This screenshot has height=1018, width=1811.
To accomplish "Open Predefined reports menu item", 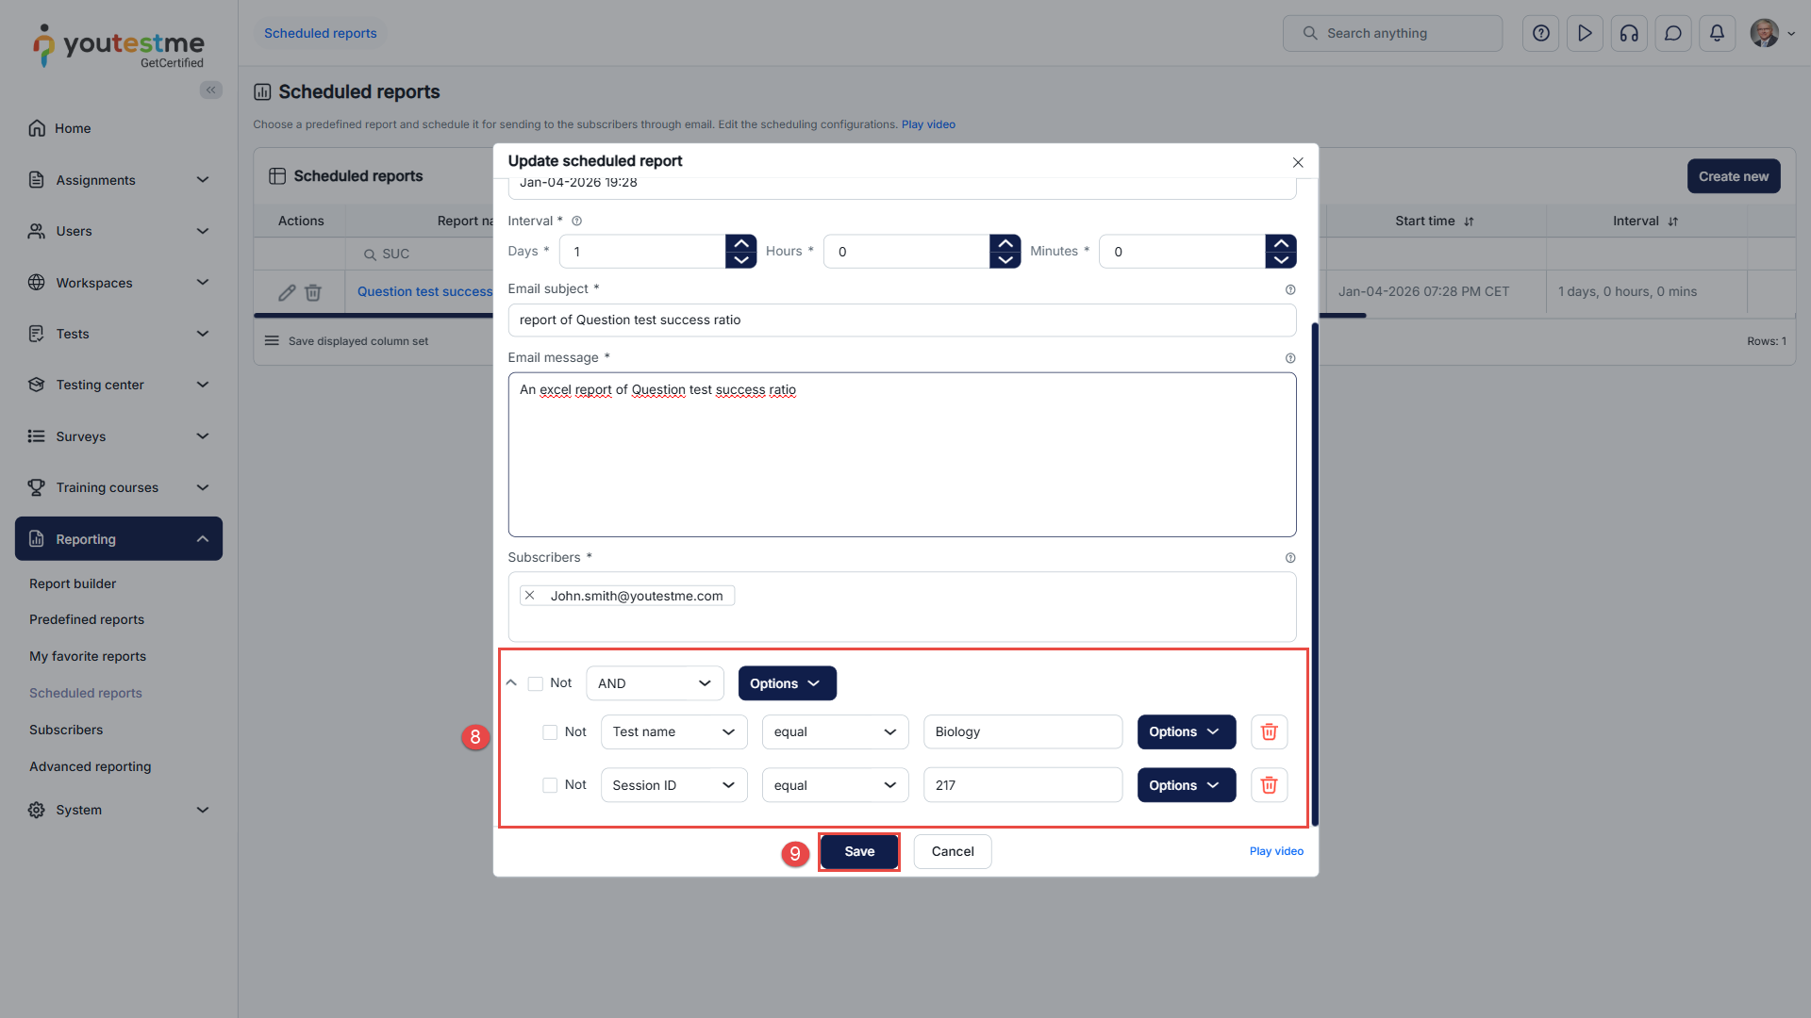I will [x=87, y=619].
